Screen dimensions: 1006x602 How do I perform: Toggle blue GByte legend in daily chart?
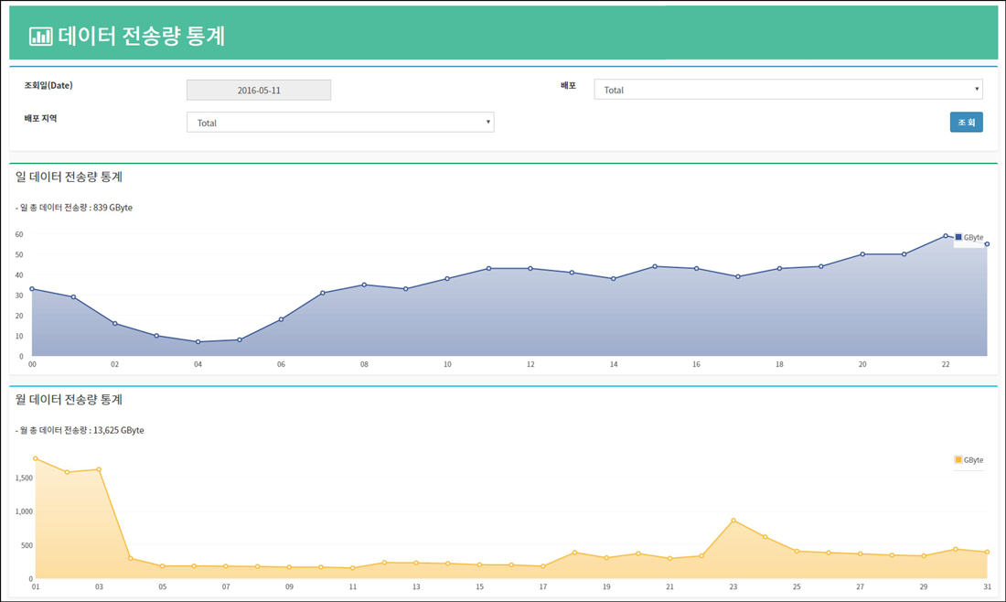[969, 238]
